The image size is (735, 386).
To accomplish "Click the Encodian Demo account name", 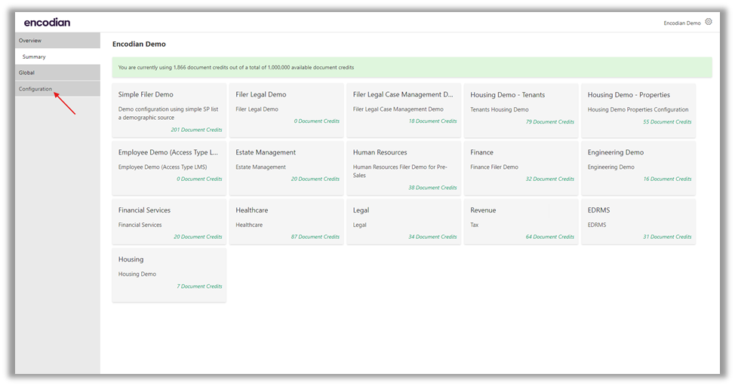I will coord(681,23).
